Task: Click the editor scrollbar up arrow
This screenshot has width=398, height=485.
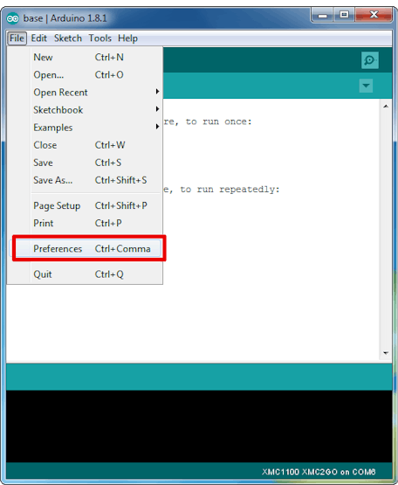Action: [x=386, y=106]
